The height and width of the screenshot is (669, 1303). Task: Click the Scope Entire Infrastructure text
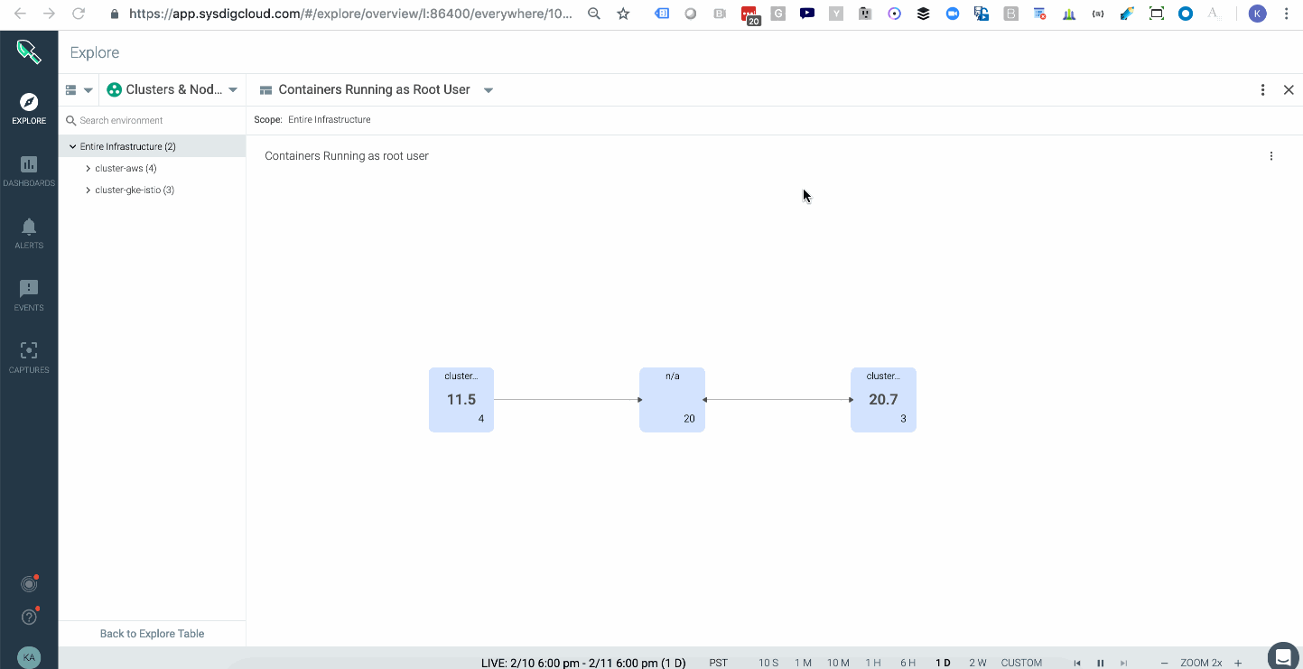point(312,119)
